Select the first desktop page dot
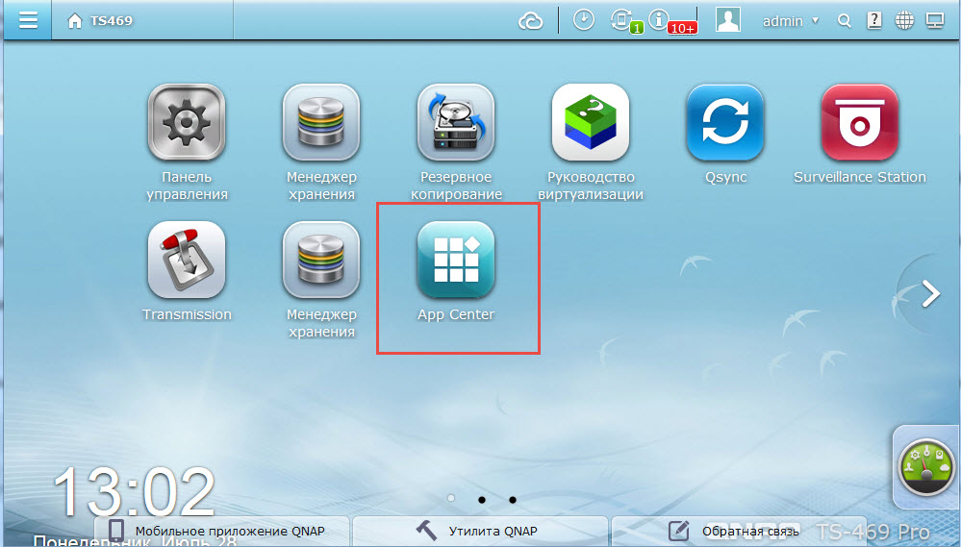 [x=451, y=499]
